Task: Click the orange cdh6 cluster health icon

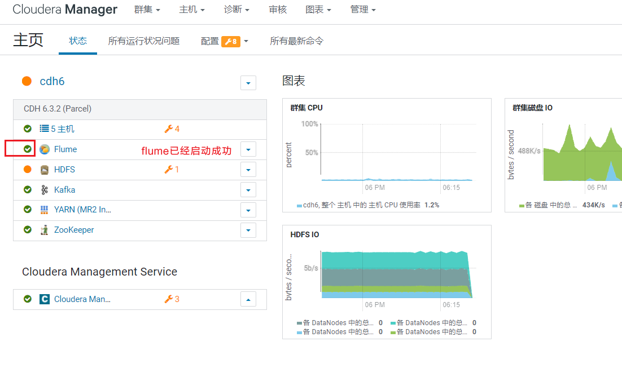Action: (27, 81)
